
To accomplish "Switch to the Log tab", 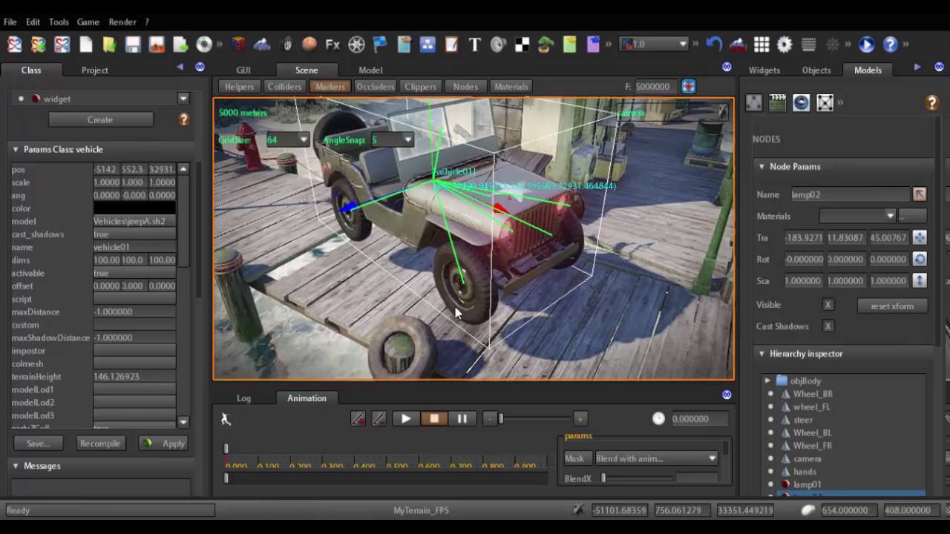I will tap(243, 398).
